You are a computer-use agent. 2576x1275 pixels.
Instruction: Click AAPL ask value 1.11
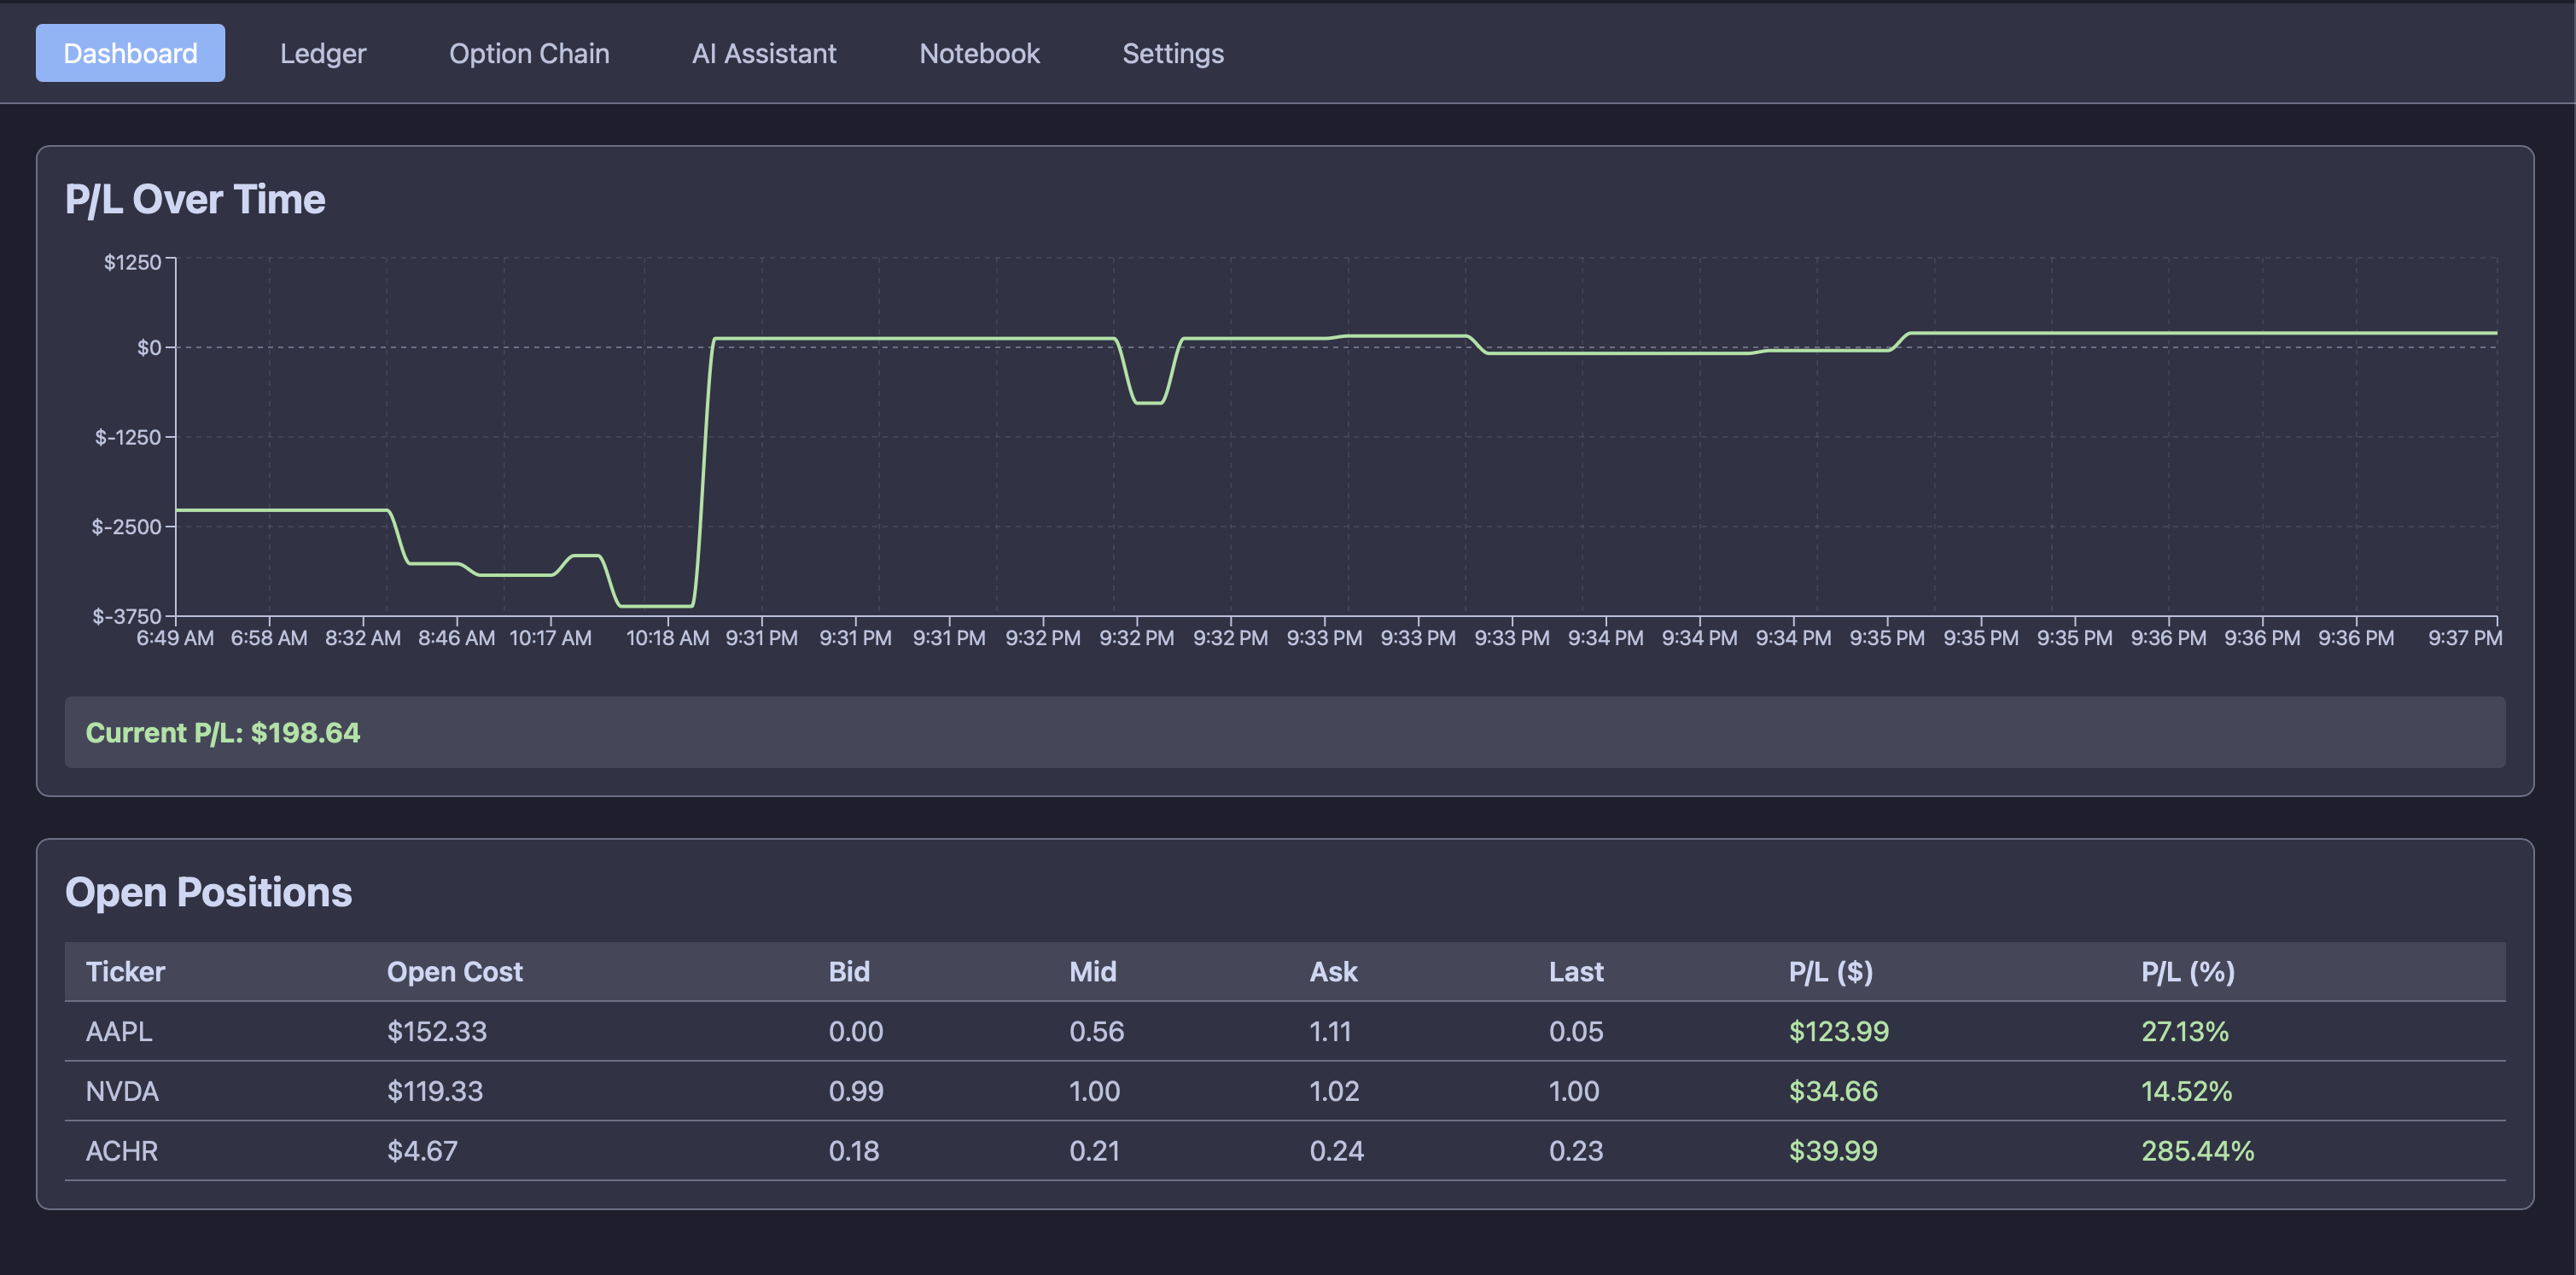(1330, 1031)
